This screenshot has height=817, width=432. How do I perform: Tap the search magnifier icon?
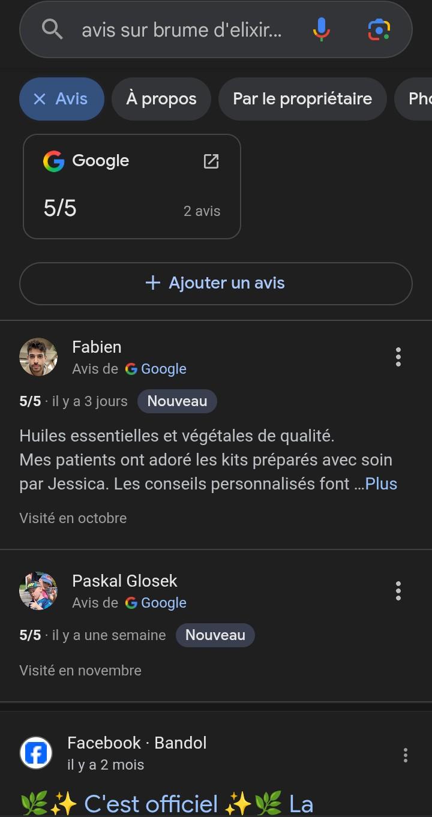tap(53, 29)
